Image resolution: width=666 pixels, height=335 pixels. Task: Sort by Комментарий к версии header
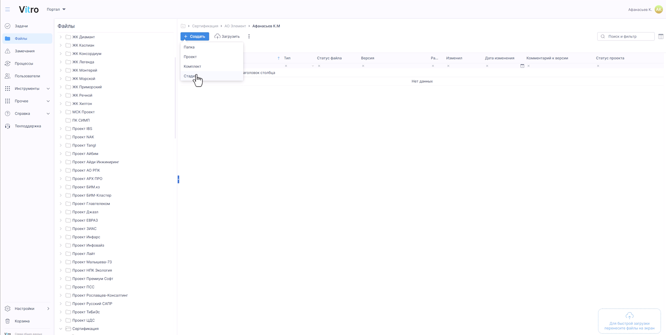(547, 58)
